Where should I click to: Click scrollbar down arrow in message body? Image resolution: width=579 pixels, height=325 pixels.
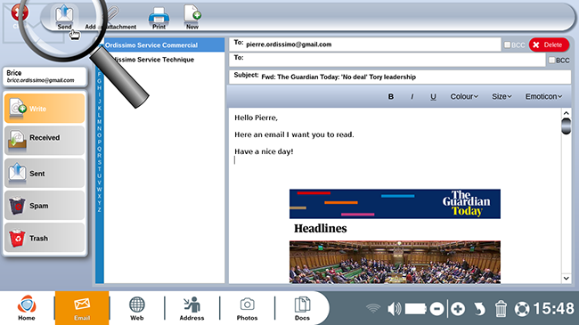pos(566,278)
